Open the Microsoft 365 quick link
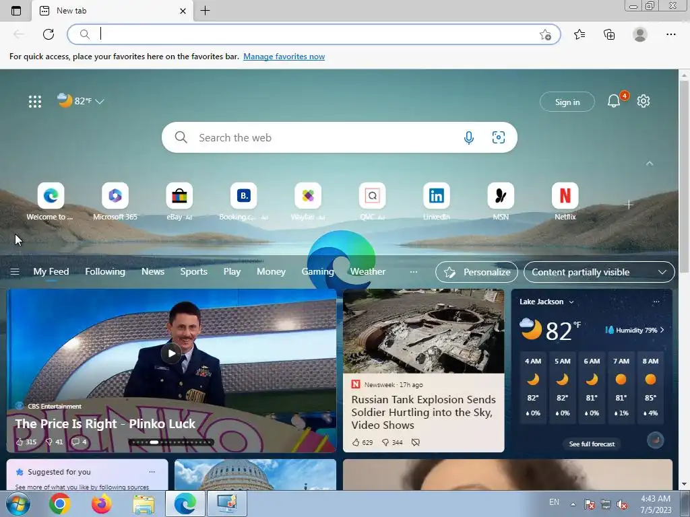This screenshot has height=517, width=690. (x=115, y=202)
